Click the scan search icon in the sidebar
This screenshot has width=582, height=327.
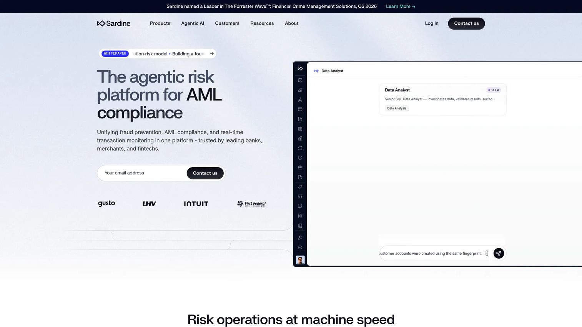point(300,196)
